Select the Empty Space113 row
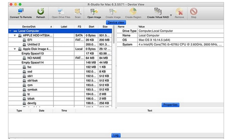This screenshot has width=231, height=139. (x=60, y=53)
